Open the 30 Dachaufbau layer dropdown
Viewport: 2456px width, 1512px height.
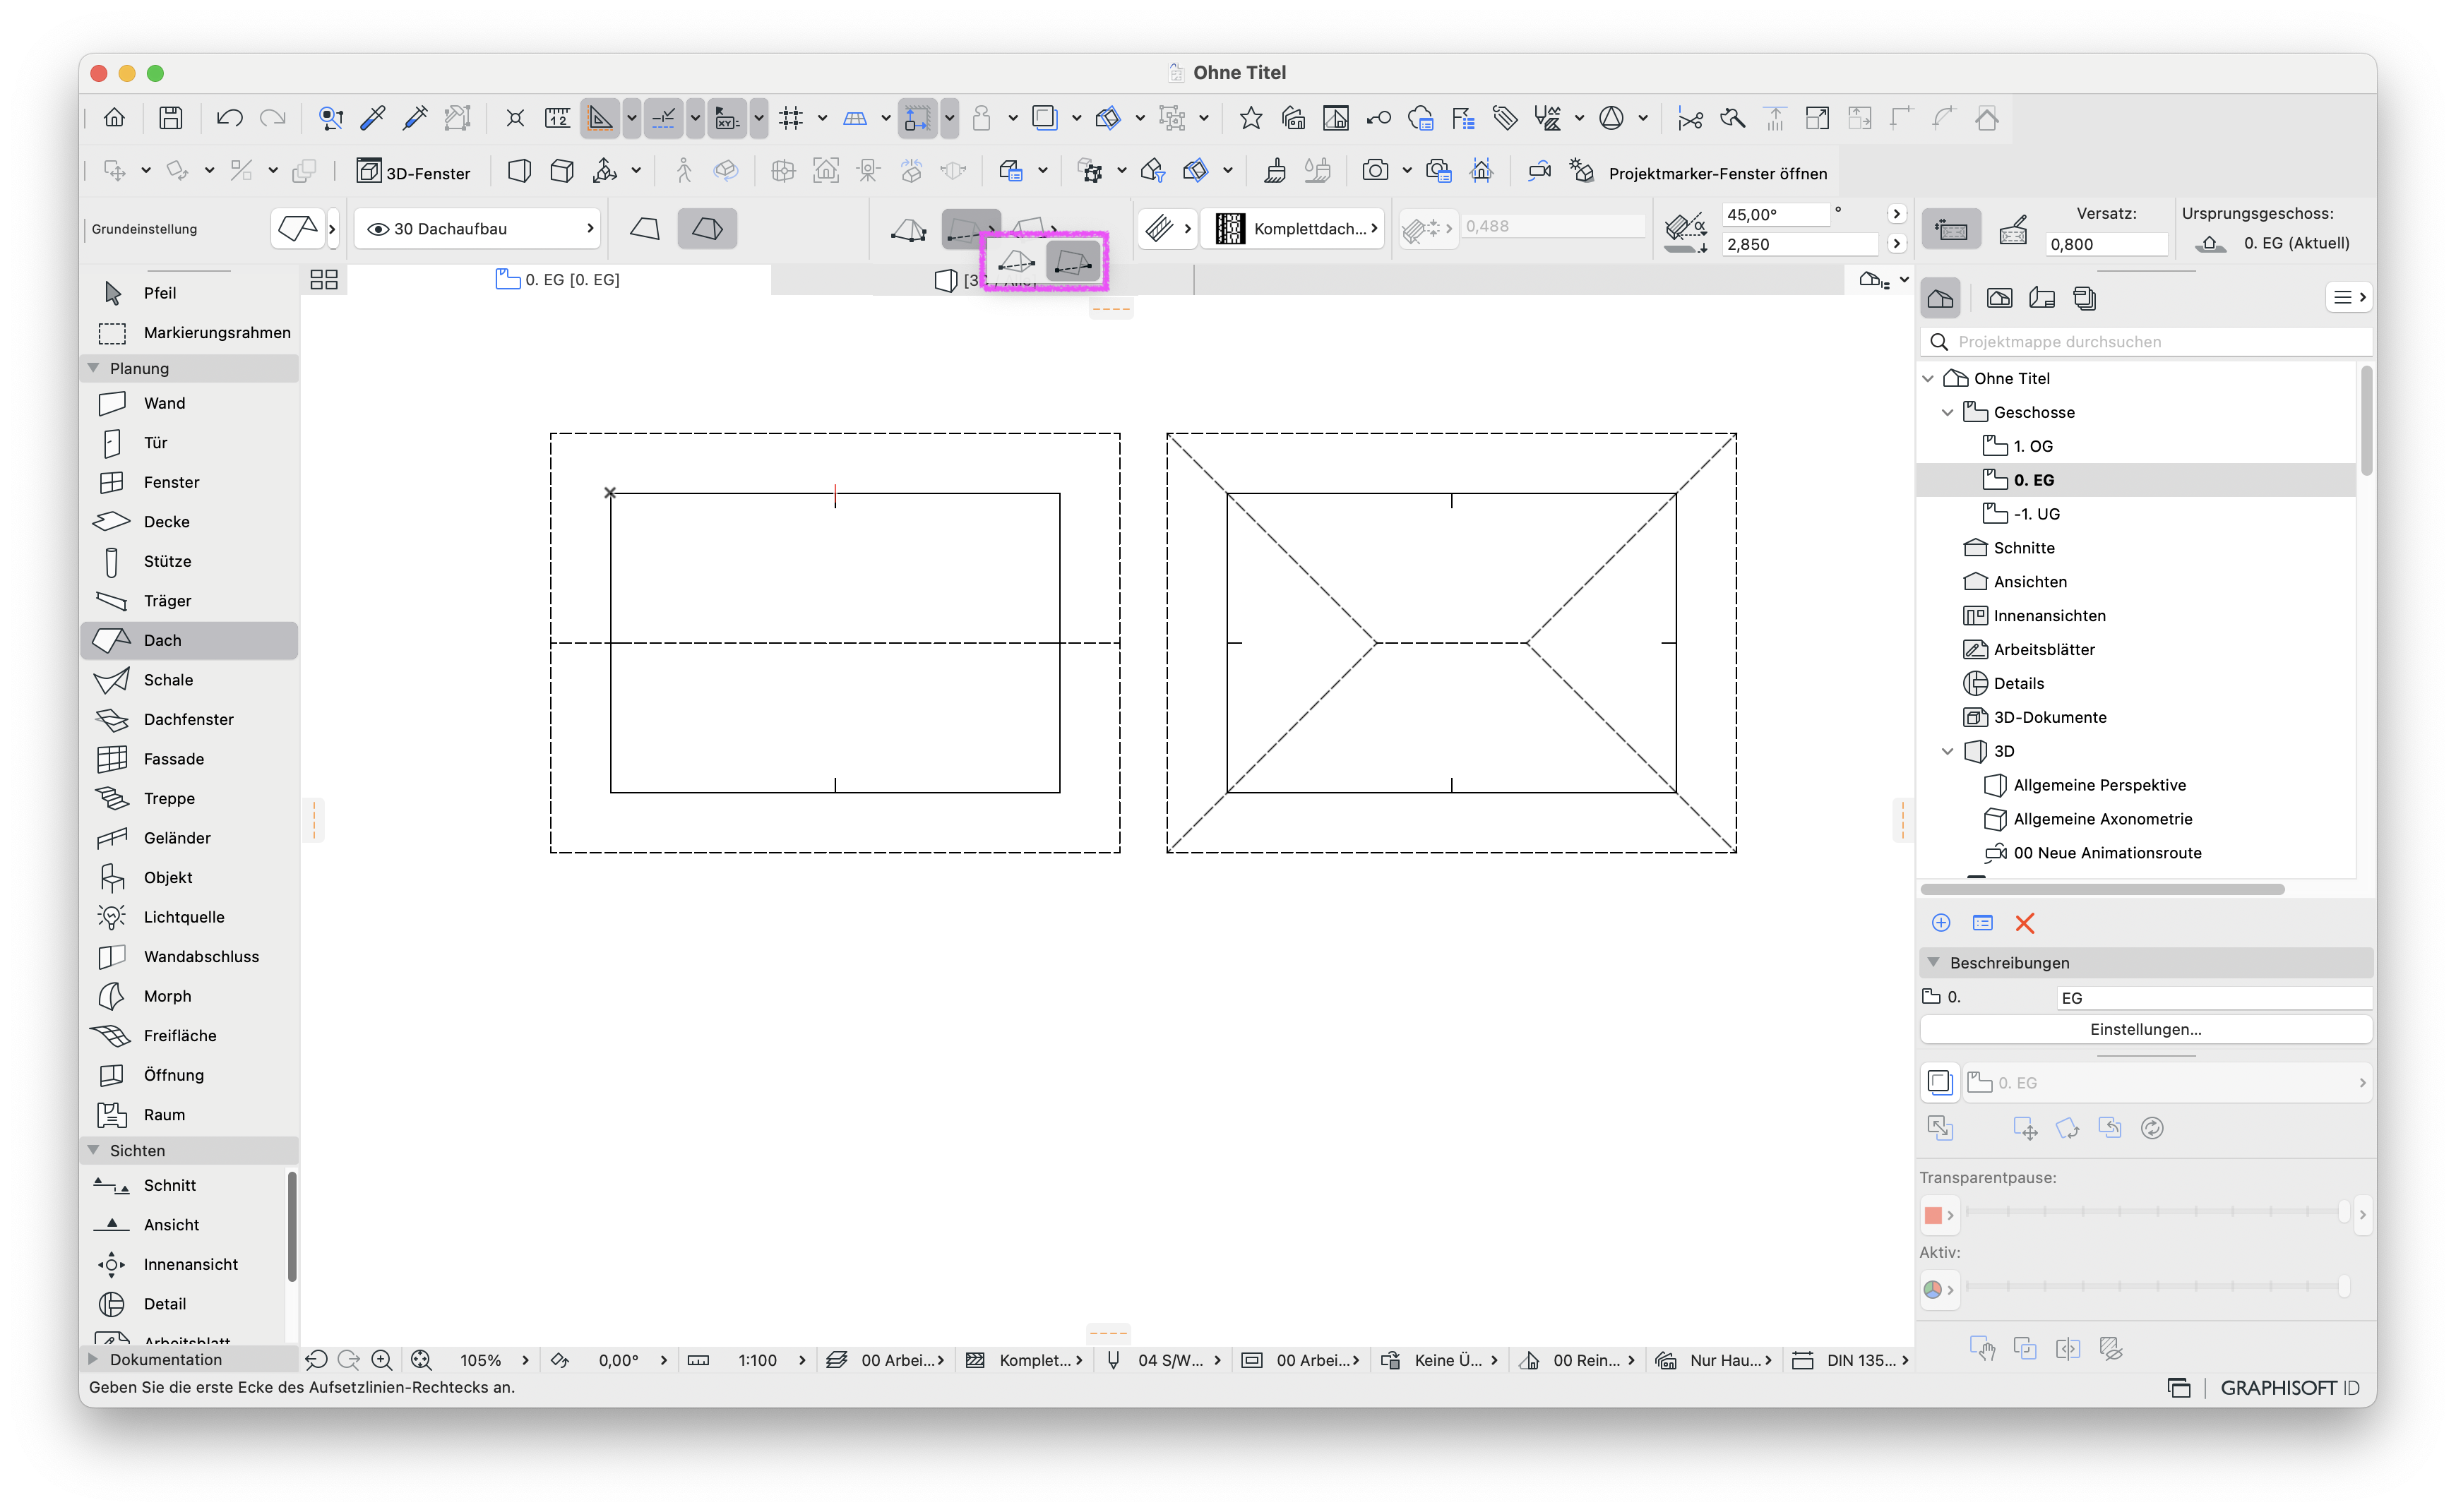coord(478,229)
